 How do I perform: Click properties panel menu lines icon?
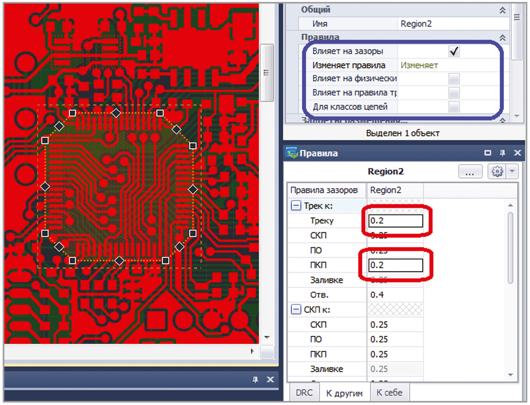[x=517, y=17]
